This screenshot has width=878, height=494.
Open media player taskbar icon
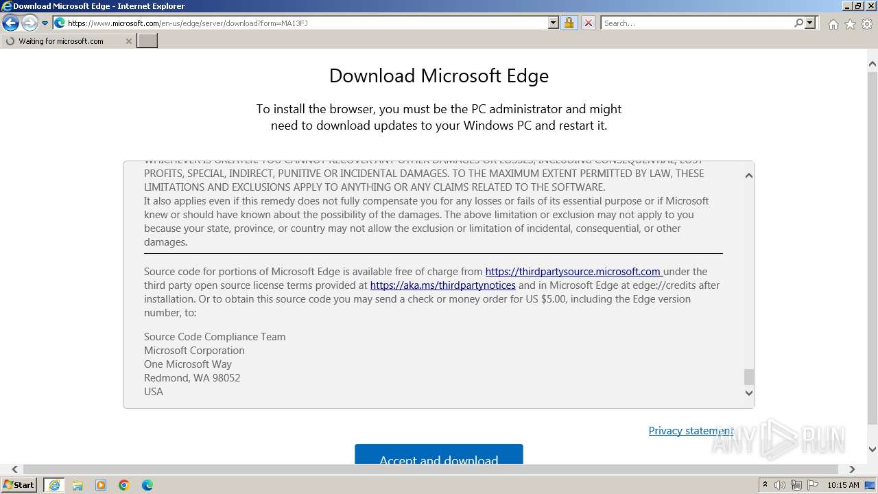[x=101, y=485]
